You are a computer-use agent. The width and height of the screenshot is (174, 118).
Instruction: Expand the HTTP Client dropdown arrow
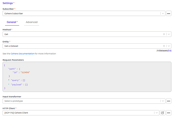click(157, 113)
